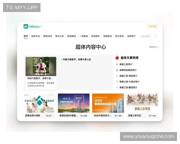The width and height of the screenshot is (180, 144).
Task: Select the 品牌资产 tab
Action: 131,36
